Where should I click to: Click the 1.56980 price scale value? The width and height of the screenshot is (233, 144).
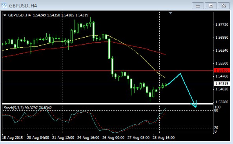pos(222,38)
